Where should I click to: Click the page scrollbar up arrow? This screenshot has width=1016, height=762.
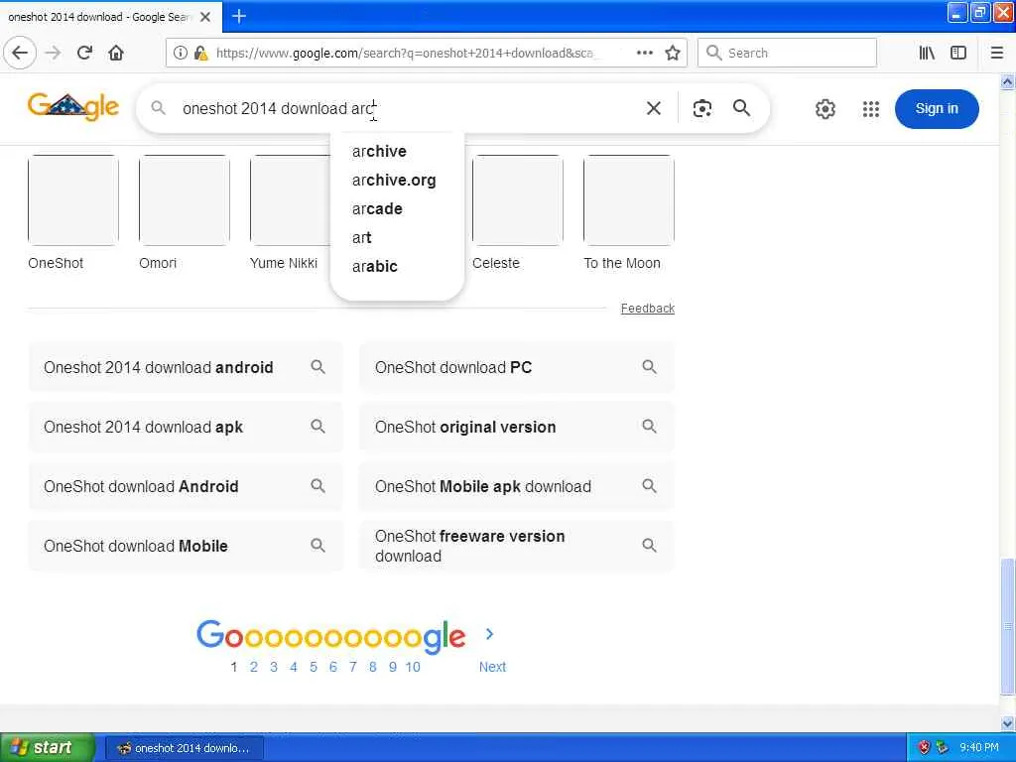pyautogui.click(x=1008, y=81)
